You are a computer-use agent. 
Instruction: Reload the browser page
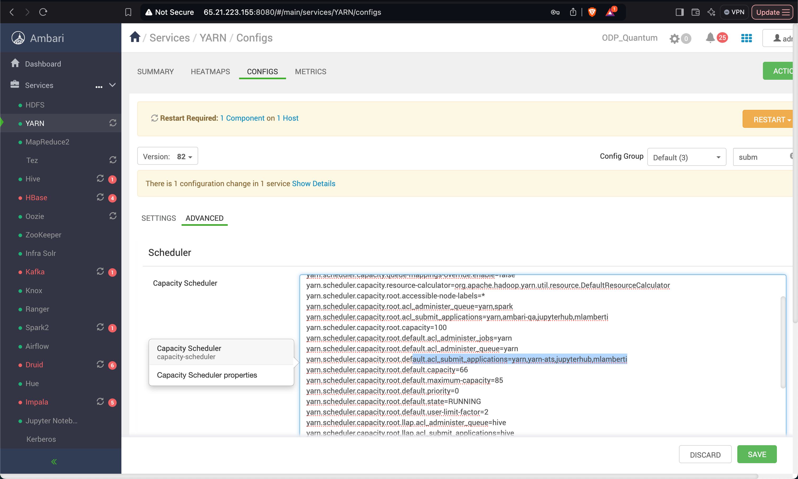click(43, 12)
